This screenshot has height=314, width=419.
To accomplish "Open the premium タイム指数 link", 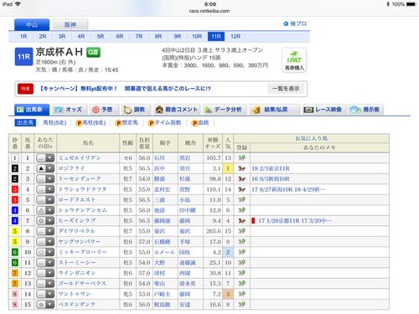I will 165,123.
